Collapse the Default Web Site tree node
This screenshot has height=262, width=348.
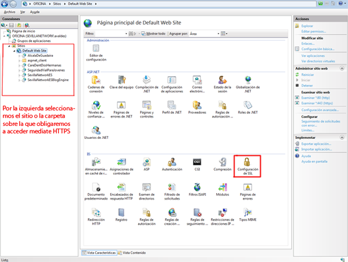(14, 51)
